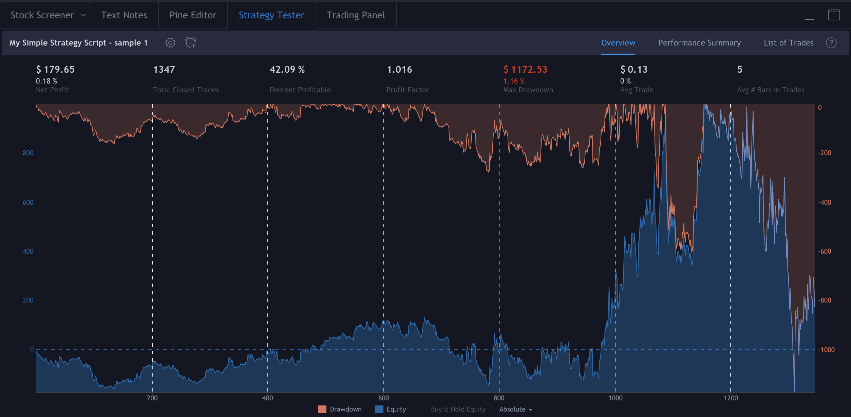Open the List of Trades tab
The height and width of the screenshot is (417, 851).
tap(788, 42)
